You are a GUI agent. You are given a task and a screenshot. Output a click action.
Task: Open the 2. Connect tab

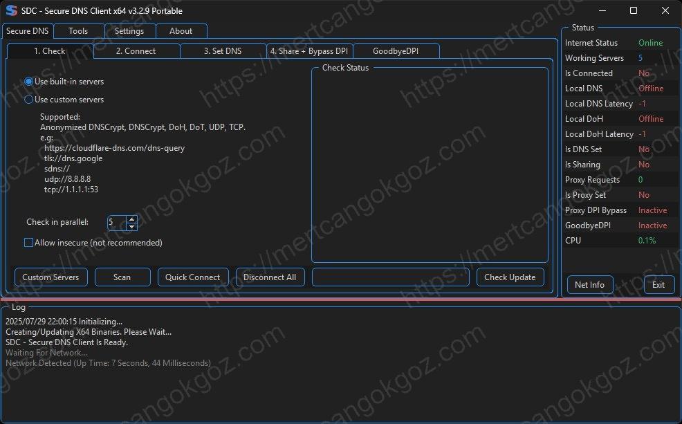(x=136, y=50)
